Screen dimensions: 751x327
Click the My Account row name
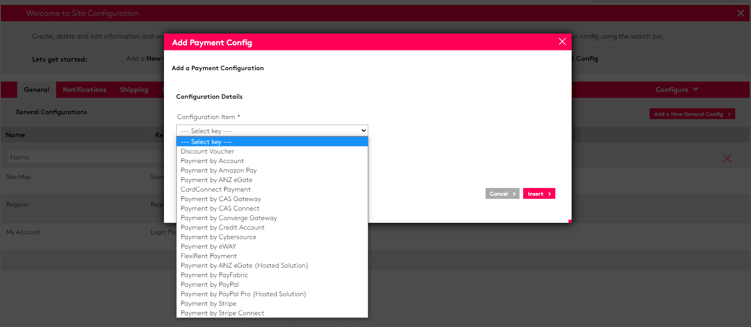click(x=23, y=232)
